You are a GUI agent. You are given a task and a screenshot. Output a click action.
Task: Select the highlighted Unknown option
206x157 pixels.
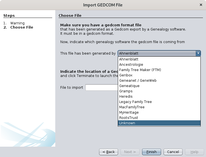(x=159, y=123)
